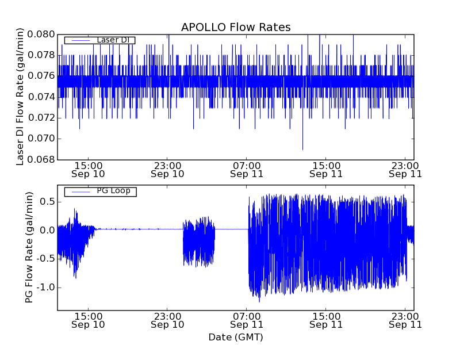Click the "APOLLO Flow Rates" chart title

[x=236, y=27]
